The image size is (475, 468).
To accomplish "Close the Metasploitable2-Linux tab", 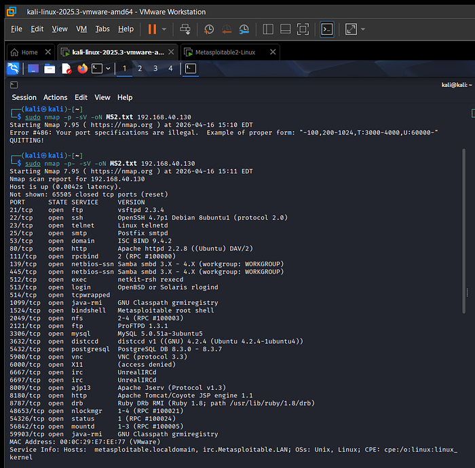I will click(x=273, y=52).
